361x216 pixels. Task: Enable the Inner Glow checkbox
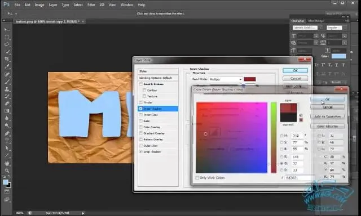point(141,115)
